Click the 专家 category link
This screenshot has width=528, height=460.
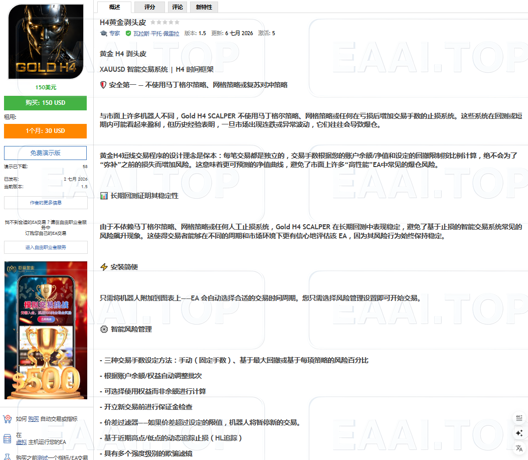(114, 34)
